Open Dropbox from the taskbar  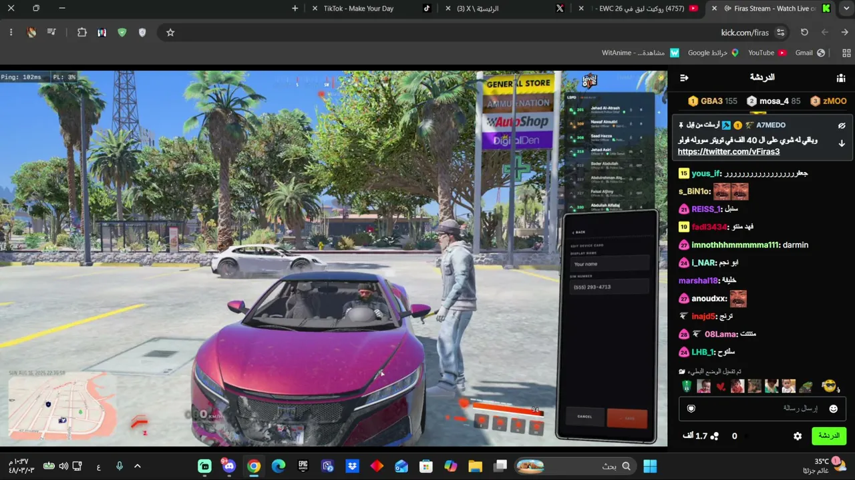point(352,466)
